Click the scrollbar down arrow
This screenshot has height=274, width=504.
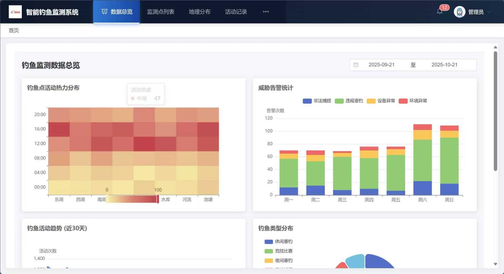(495, 264)
